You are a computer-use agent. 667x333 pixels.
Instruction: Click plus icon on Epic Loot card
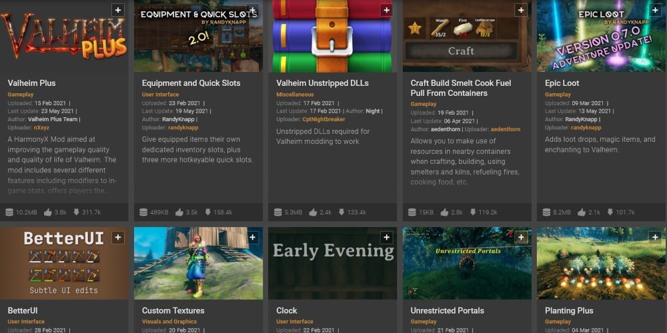655,10
